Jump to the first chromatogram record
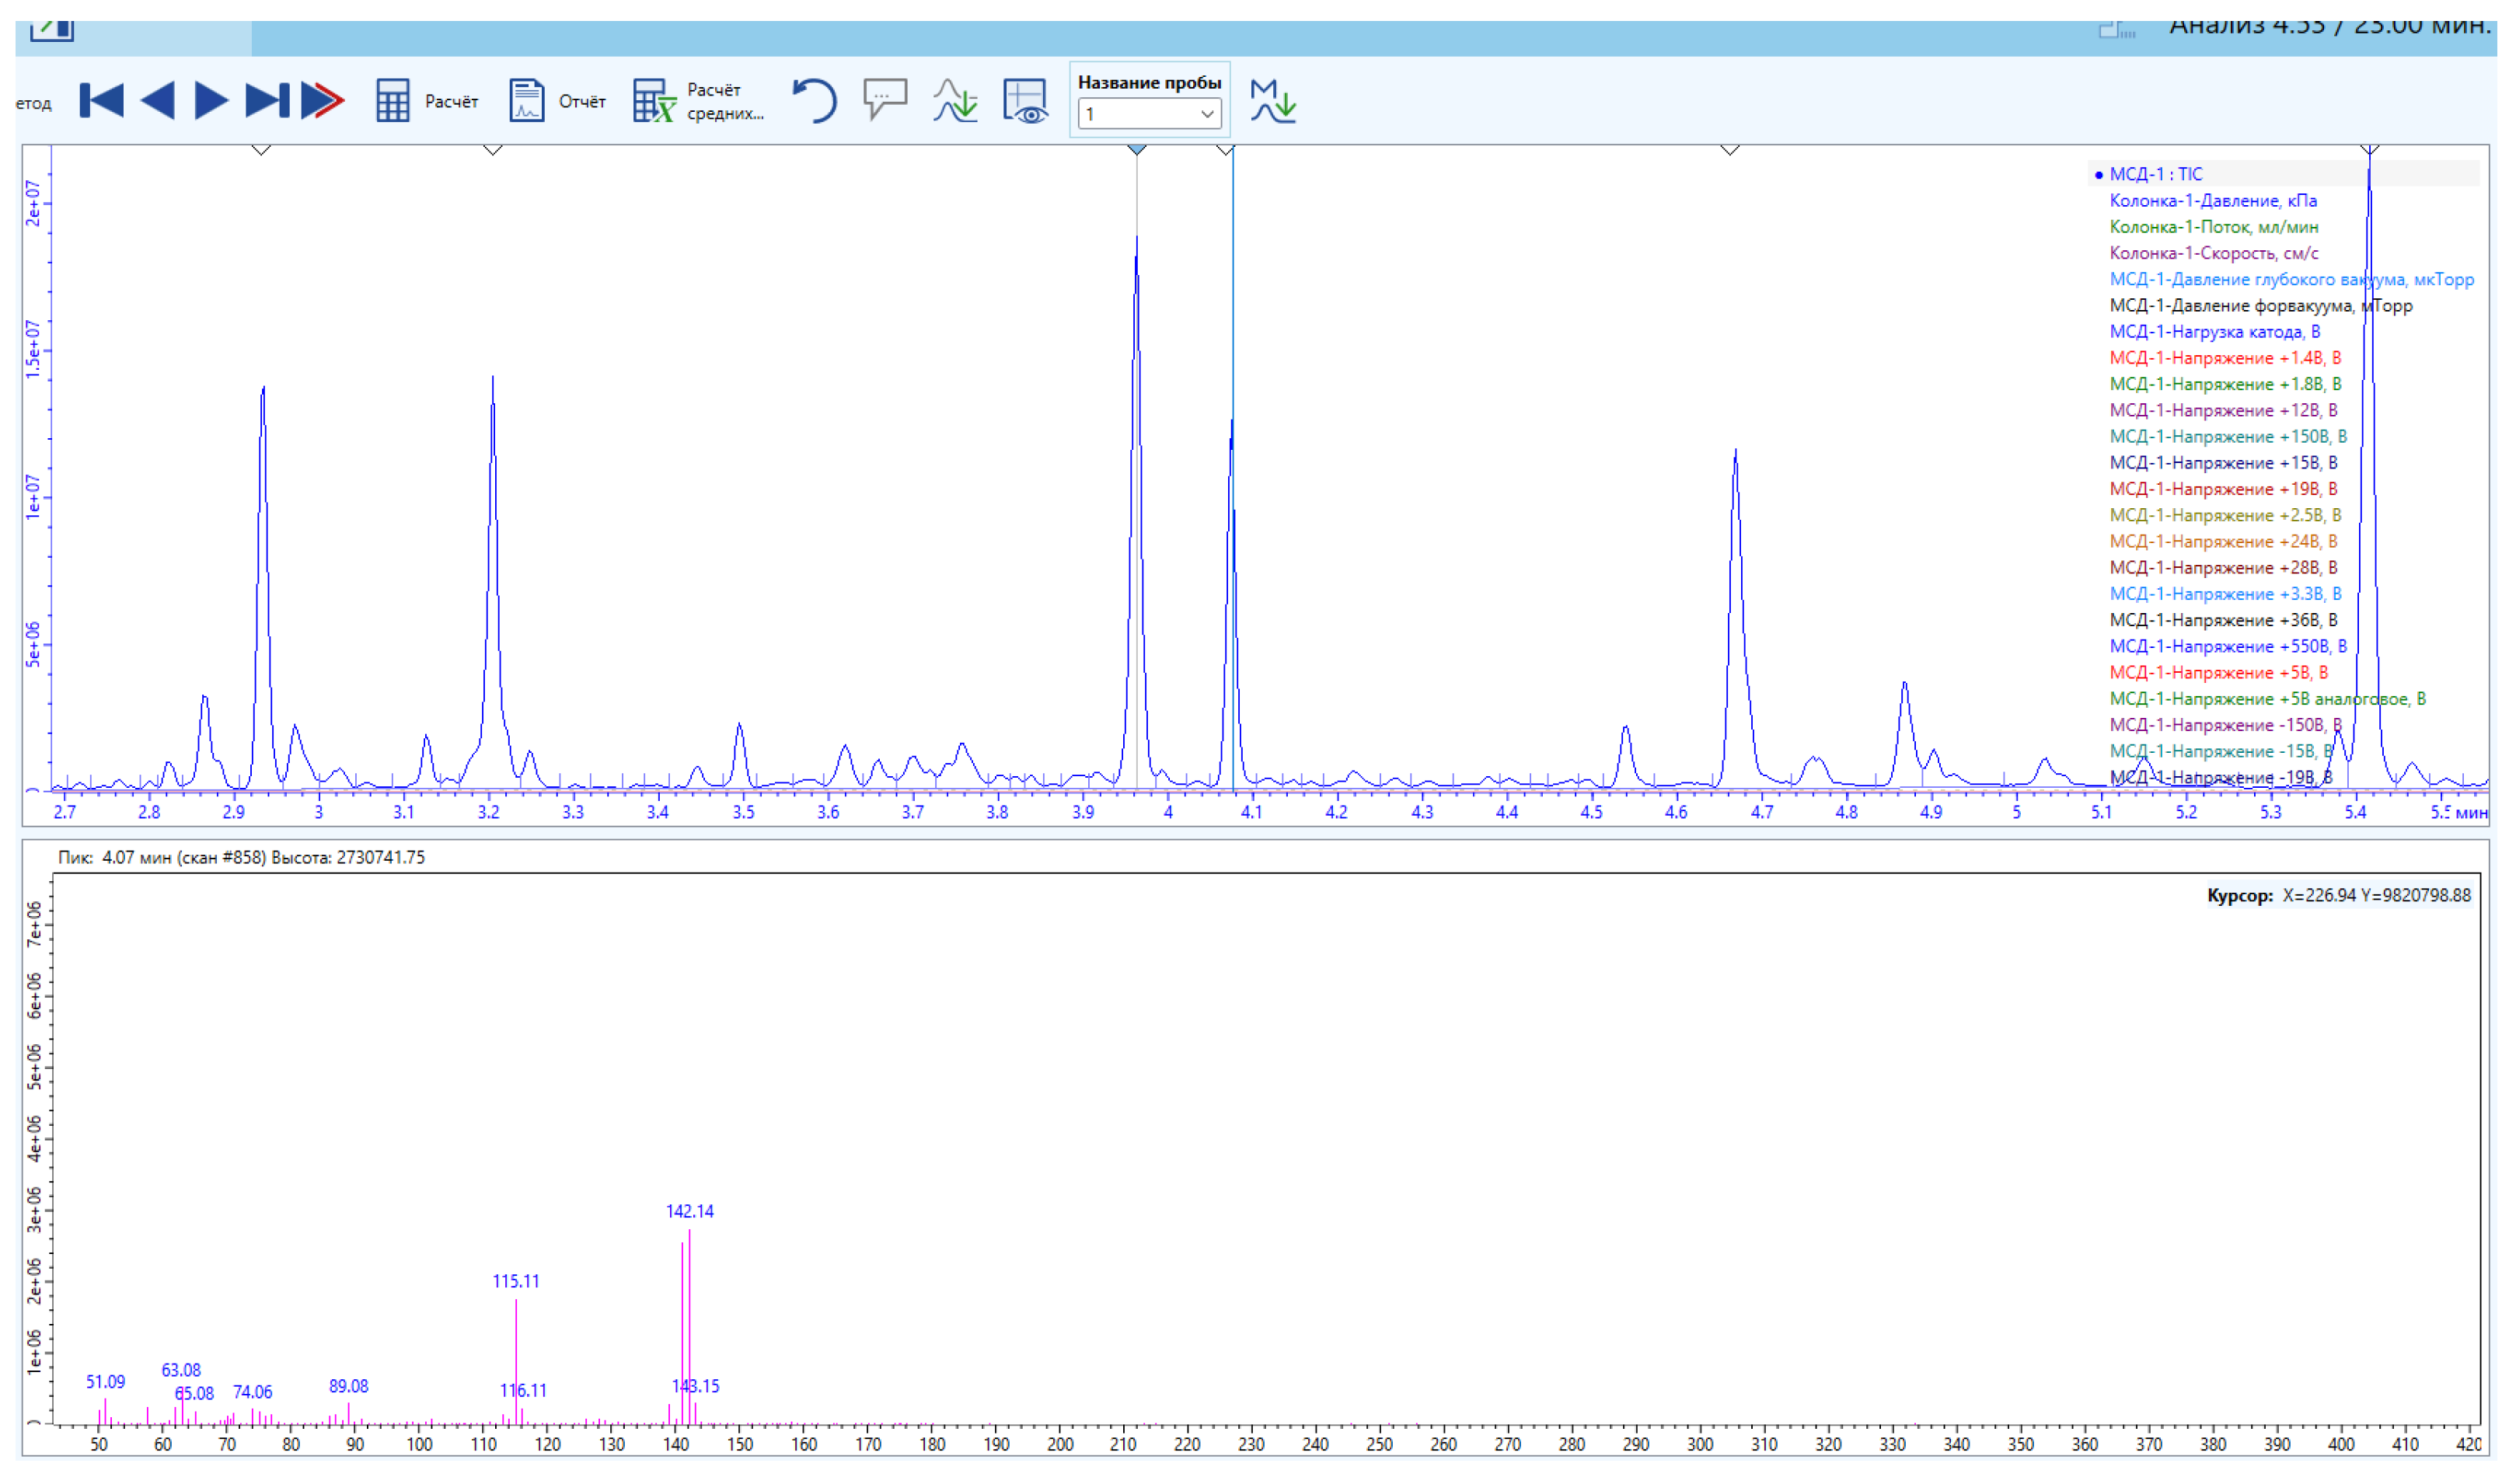 tap(101, 101)
